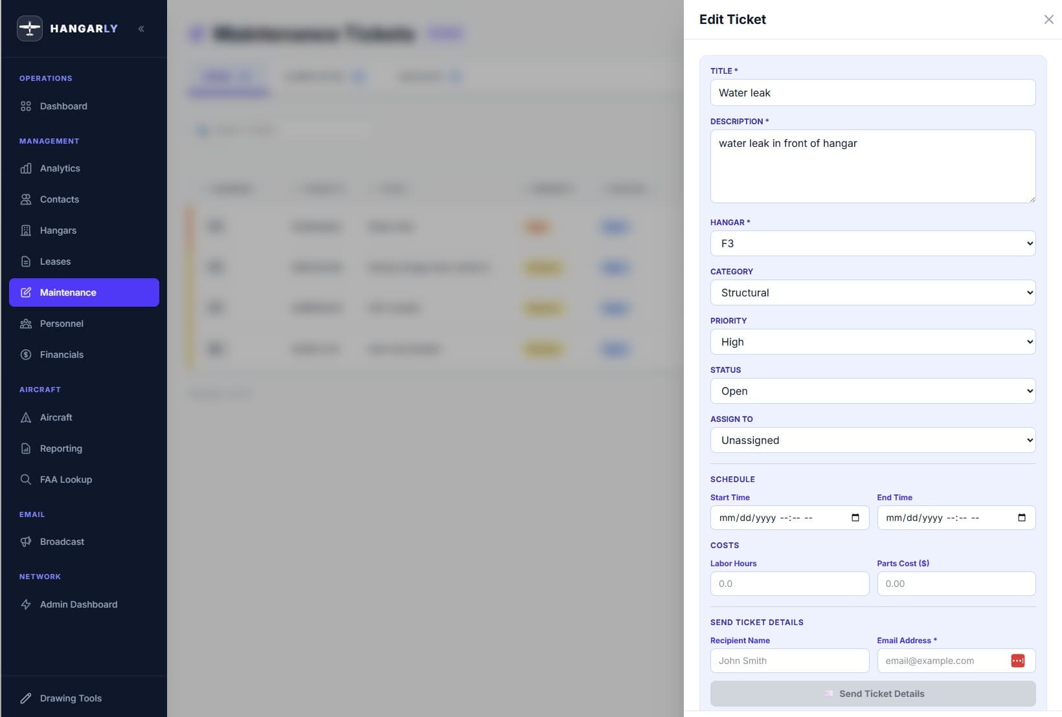Screen dimensions: 1062x717
Task: Click the Dashboard grid icon in sidebar
Action: pos(26,106)
